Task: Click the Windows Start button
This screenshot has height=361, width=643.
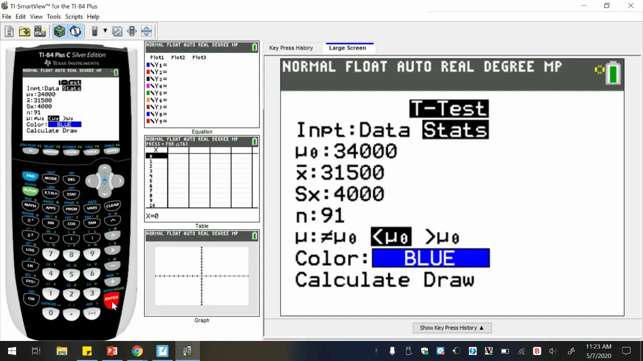Action: coord(12,351)
